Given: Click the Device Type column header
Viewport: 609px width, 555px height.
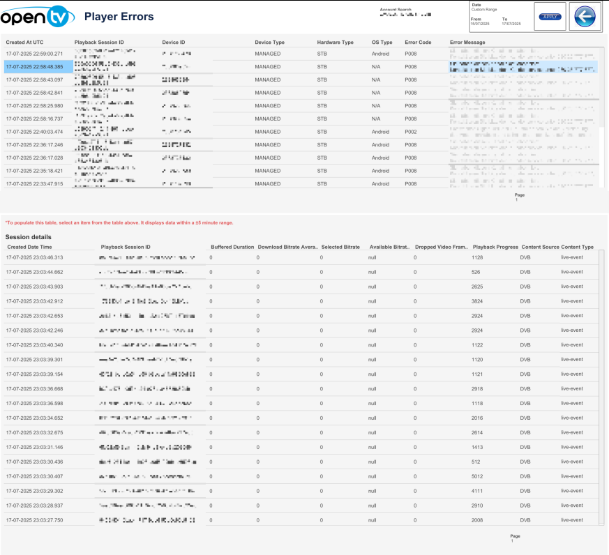Looking at the screenshot, I should 269,43.
